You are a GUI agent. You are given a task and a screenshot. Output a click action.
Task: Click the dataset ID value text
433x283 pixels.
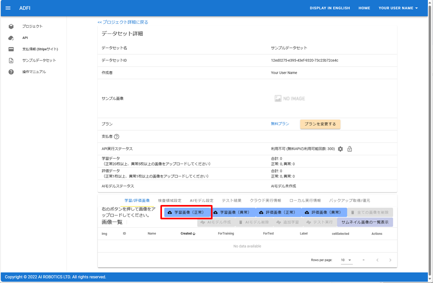304,60
